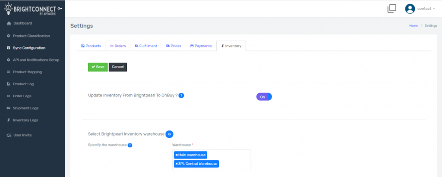
Task: Follow the Home breadcrumb link
Action: [x=414, y=25]
